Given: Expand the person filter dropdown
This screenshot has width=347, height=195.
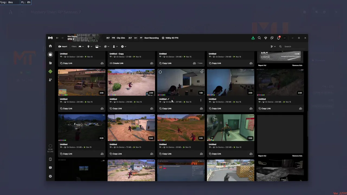Looking at the screenshot, I should tap(115, 47).
